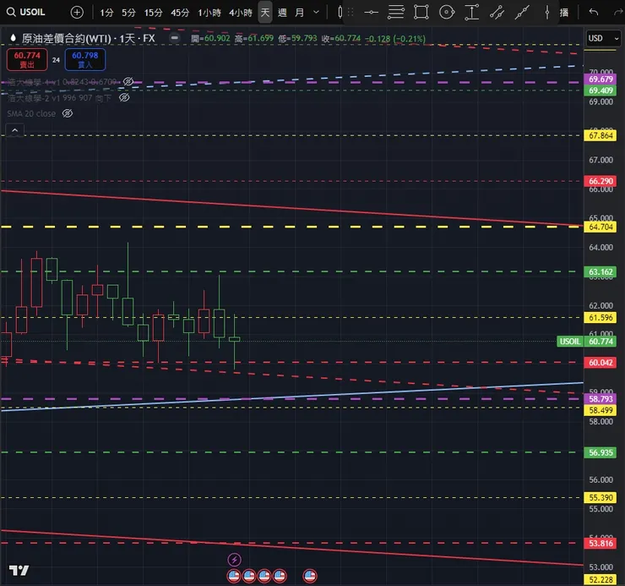Click the low value 59.793
This screenshot has height=586, width=625.
pyautogui.click(x=304, y=38)
